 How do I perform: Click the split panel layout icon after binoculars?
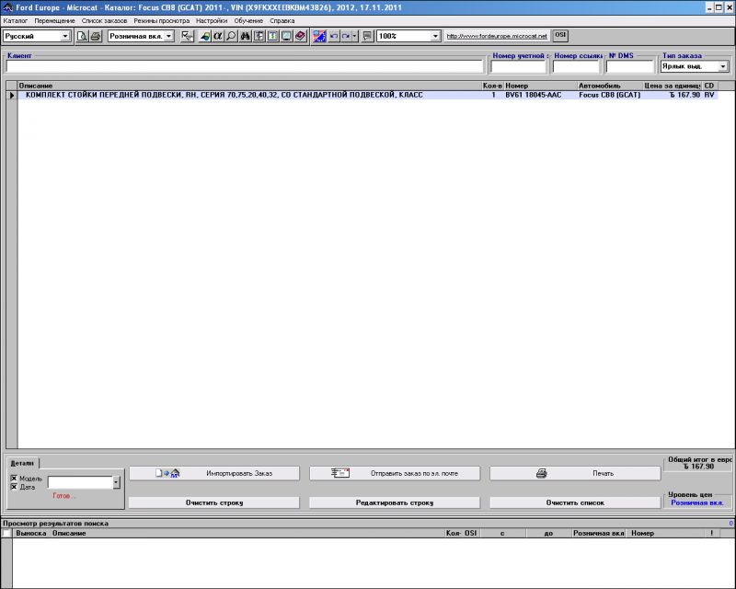click(259, 36)
